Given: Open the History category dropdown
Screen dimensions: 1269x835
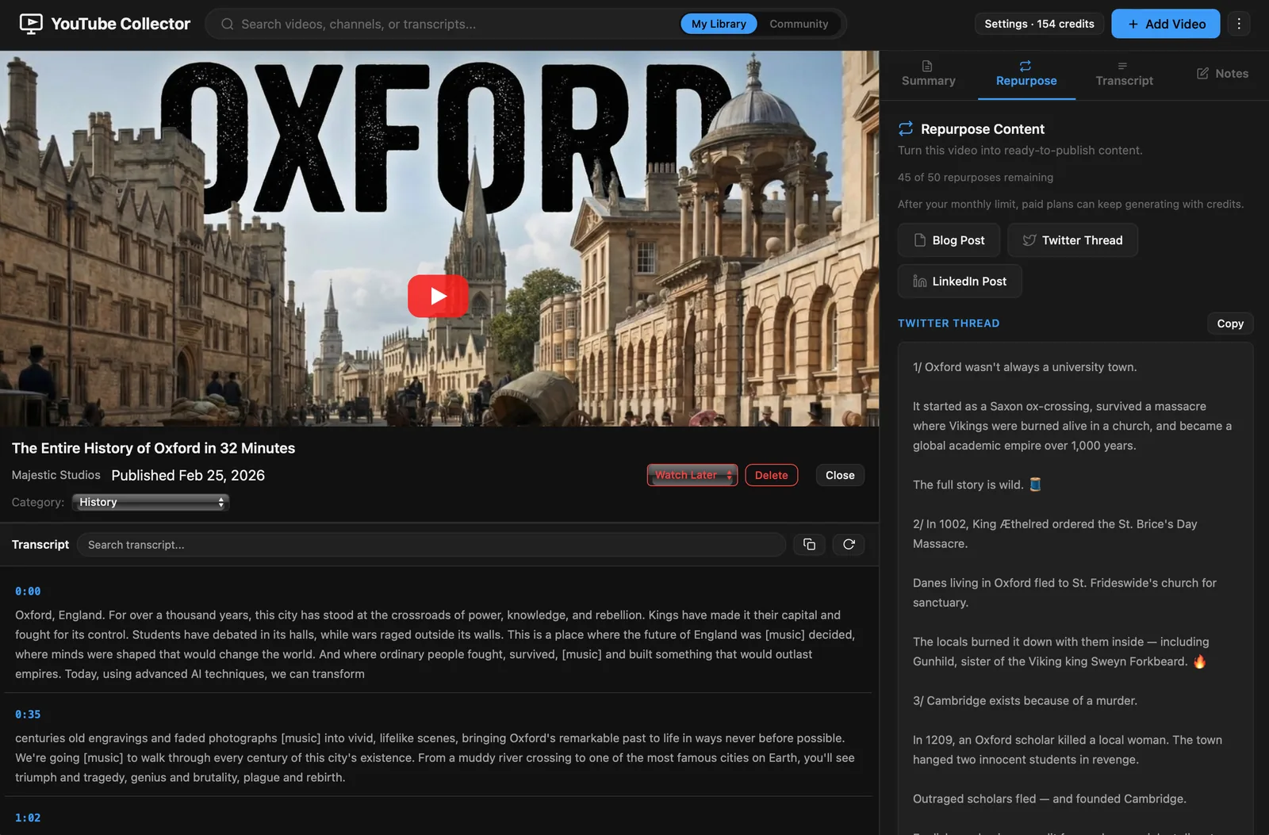Looking at the screenshot, I should [151, 502].
